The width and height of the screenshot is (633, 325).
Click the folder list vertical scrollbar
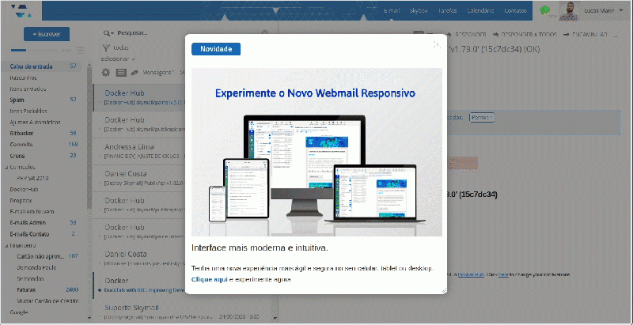point(89,137)
